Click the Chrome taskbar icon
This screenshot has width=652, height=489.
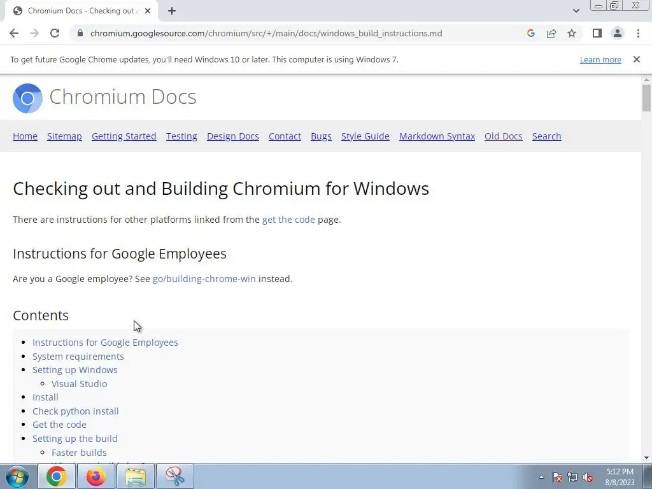[57, 476]
